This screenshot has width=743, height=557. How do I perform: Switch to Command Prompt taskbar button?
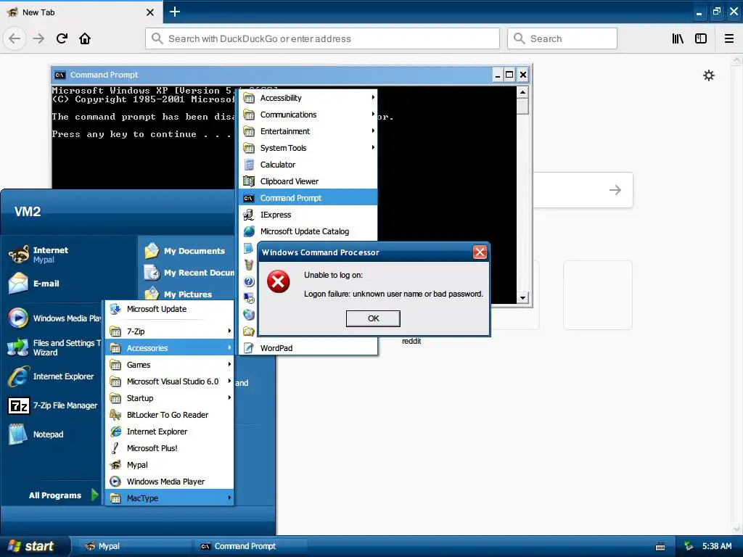[250, 546]
